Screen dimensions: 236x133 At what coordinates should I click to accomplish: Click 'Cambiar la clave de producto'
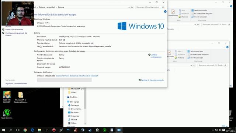point(152,80)
